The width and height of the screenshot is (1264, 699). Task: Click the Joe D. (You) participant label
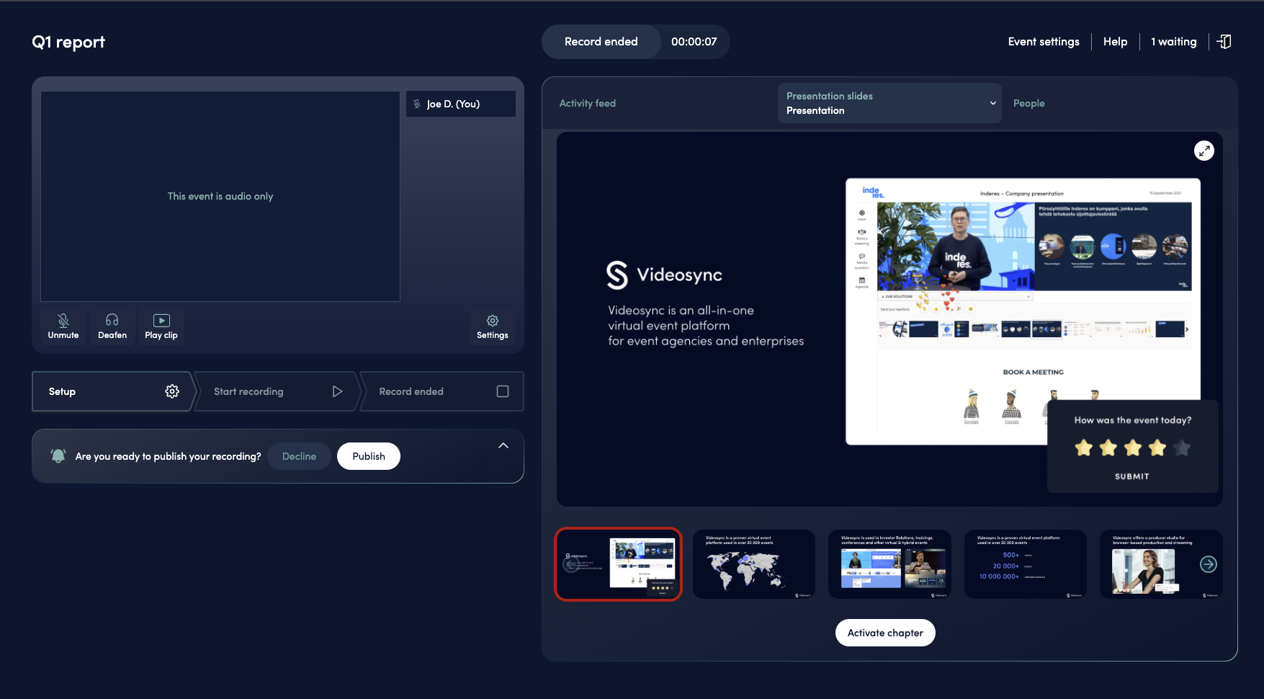453,104
